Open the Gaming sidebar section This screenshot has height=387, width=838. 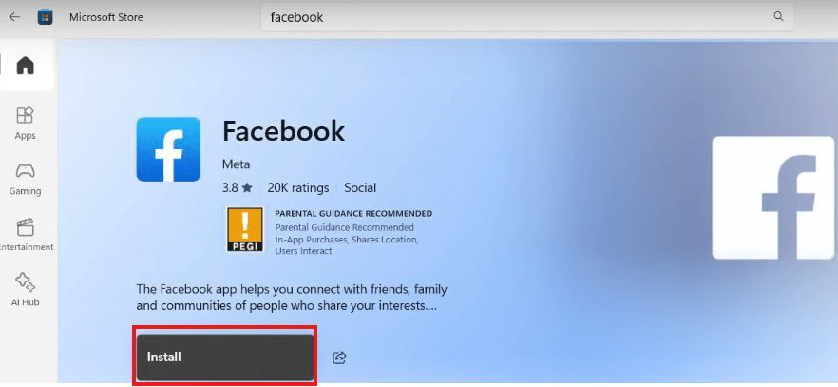coord(25,179)
